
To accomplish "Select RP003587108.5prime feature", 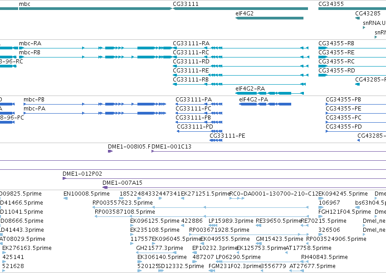I will 202,216.
